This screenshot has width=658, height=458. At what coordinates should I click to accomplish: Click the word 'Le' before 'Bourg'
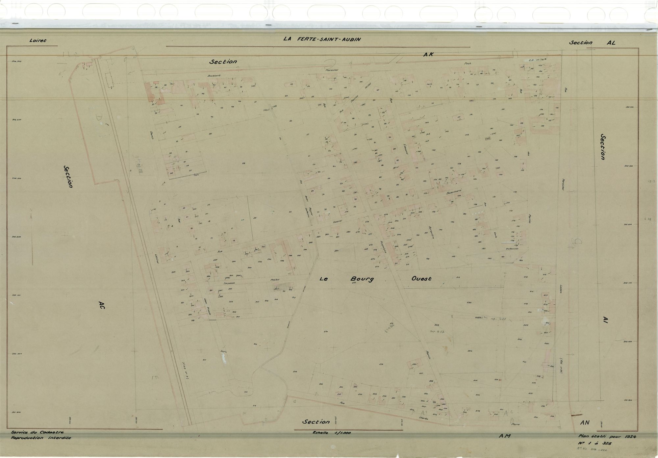pyautogui.click(x=324, y=279)
